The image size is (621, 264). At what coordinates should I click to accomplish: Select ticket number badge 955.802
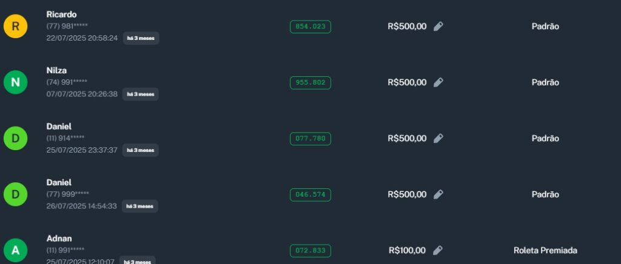[310, 82]
